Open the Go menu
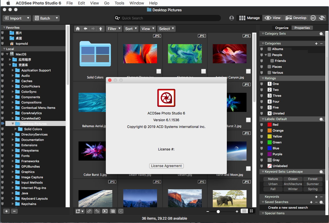329x223 pixels. tap(107, 3)
